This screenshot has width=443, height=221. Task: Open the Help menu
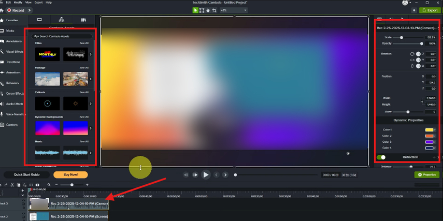click(x=49, y=2)
